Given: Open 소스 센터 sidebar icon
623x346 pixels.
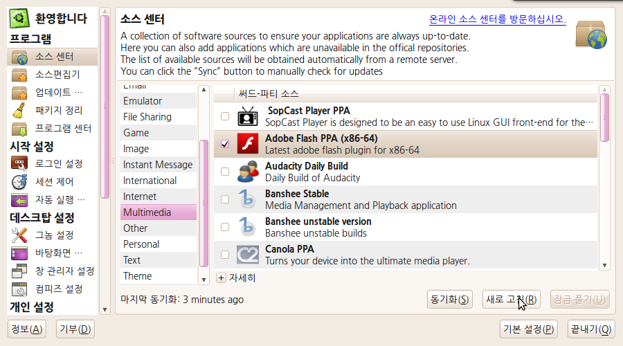Looking at the screenshot, I should click(19, 57).
